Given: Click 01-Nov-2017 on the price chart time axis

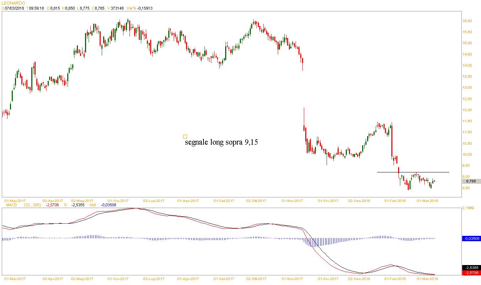Looking at the screenshot, I should click(292, 201).
